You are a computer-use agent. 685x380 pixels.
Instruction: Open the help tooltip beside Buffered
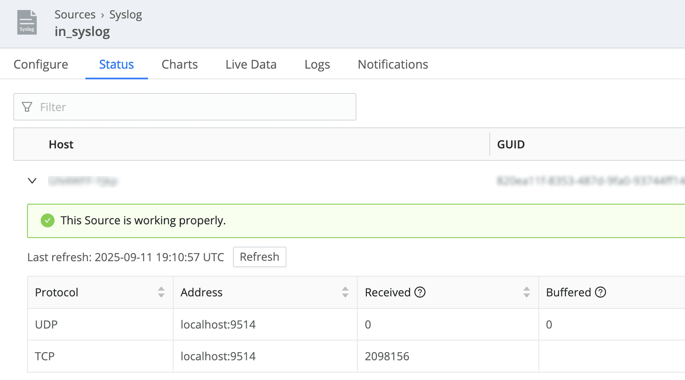(x=601, y=292)
